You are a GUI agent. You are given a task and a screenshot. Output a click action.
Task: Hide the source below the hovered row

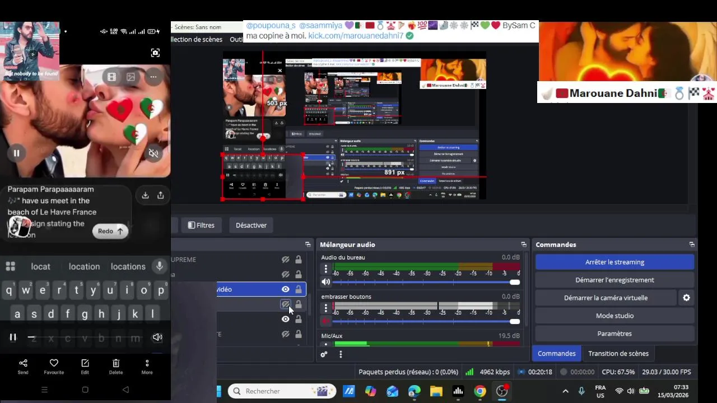point(285,319)
